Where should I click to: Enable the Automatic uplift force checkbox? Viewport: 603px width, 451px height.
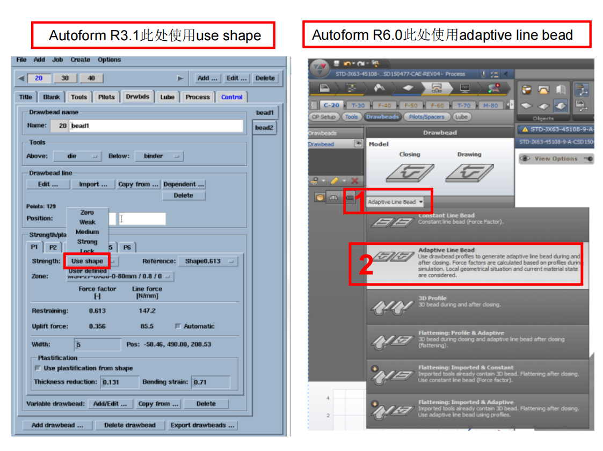tap(178, 326)
